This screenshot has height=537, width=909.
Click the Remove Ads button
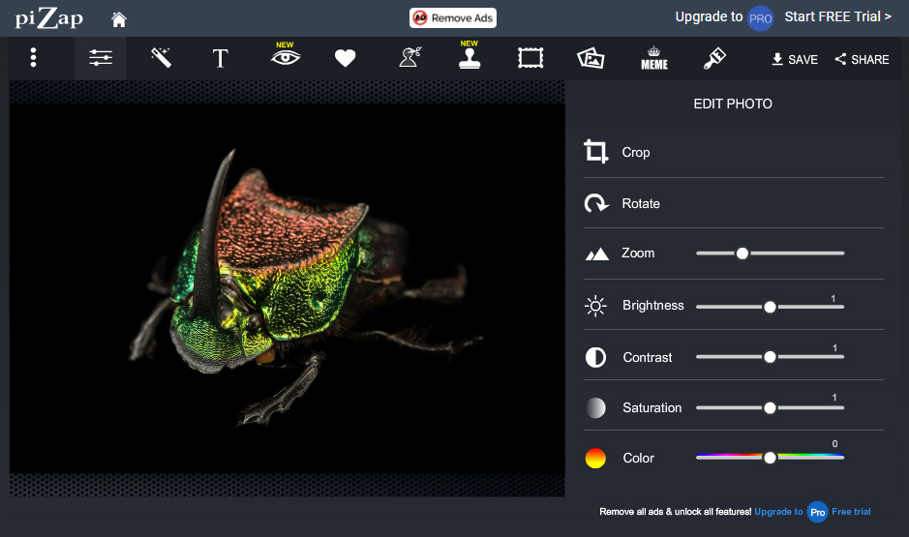[x=453, y=18]
